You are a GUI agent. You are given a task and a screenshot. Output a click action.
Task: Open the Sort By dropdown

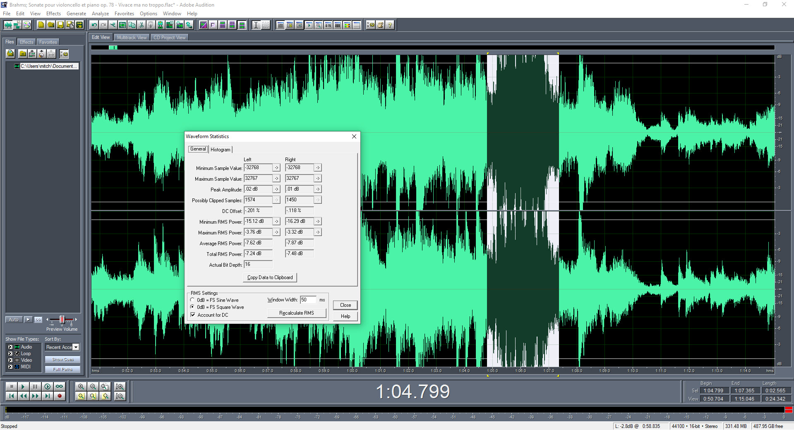tap(76, 347)
